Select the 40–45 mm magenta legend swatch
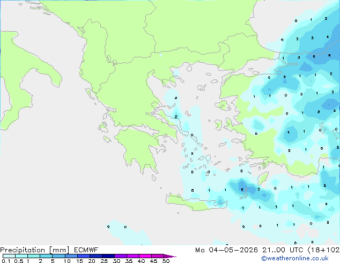The height and width of the screenshot is (263, 340). point(145,256)
